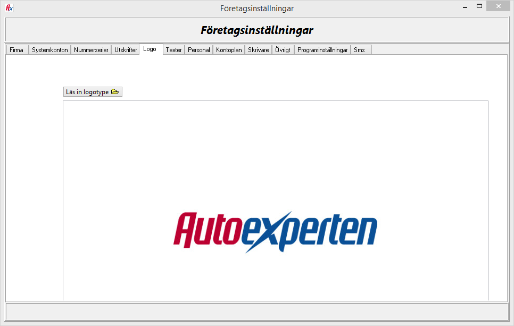Click the Autoexperten logo preview image
This screenshot has width=514, height=326.
click(x=276, y=232)
